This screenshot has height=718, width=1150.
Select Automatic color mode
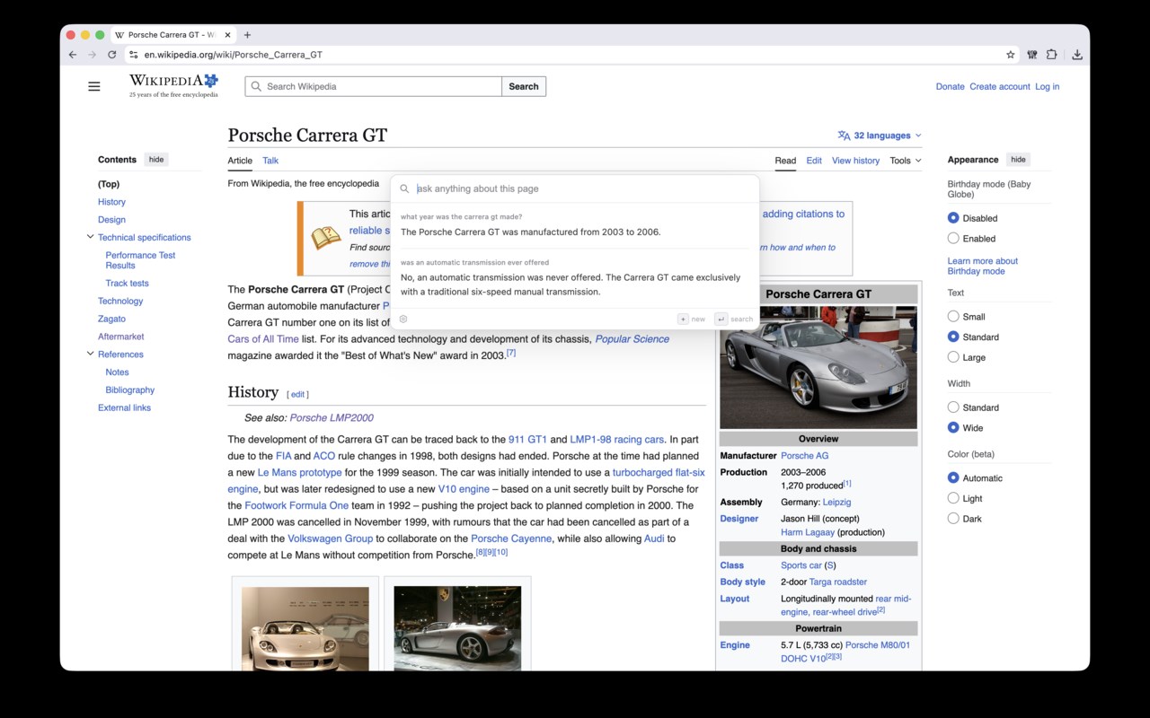click(x=953, y=478)
